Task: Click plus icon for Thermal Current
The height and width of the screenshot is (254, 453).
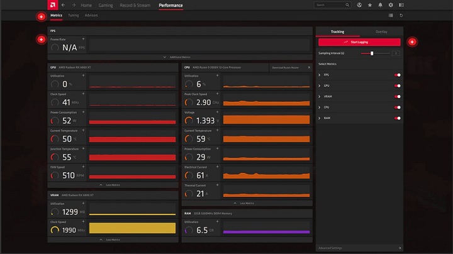Action: tap(217, 185)
